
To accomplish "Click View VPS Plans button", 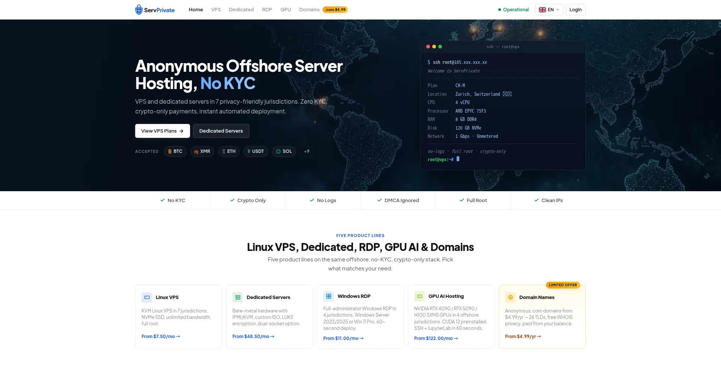I will [x=162, y=131].
